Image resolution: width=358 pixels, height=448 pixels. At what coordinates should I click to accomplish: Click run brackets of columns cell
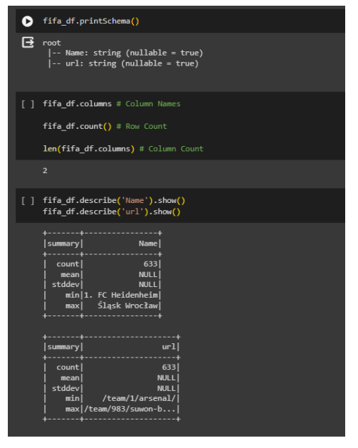click(28, 104)
